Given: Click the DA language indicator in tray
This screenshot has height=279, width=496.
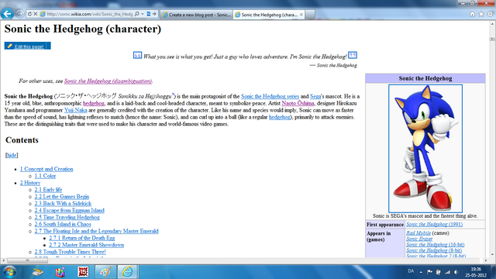Looking at the screenshot, I should (x=411, y=271).
